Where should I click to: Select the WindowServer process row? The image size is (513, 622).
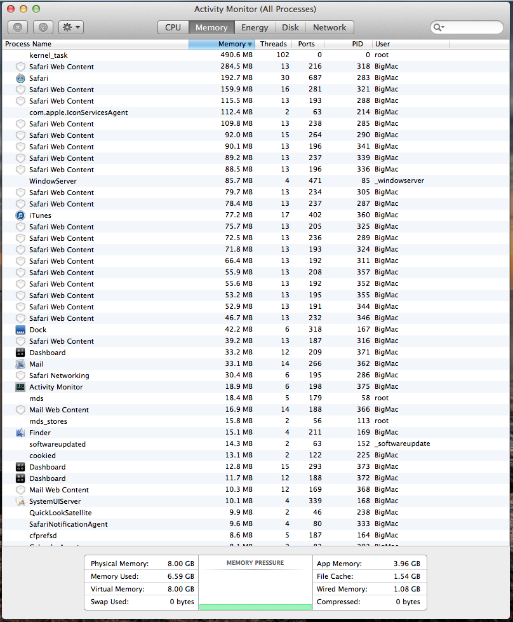256,181
